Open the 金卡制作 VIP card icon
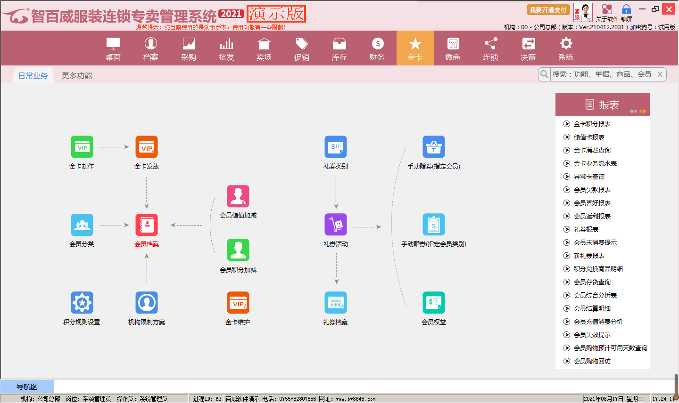The image size is (679, 403). coord(82,147)
